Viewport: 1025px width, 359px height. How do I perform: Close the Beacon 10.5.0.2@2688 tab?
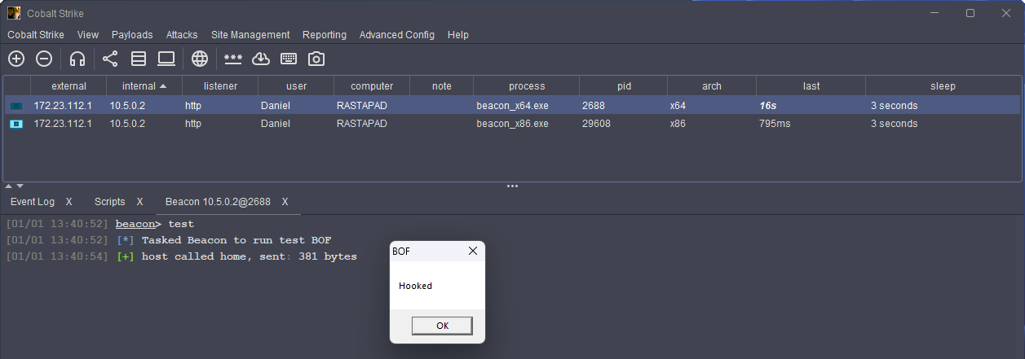coord(285,202)
